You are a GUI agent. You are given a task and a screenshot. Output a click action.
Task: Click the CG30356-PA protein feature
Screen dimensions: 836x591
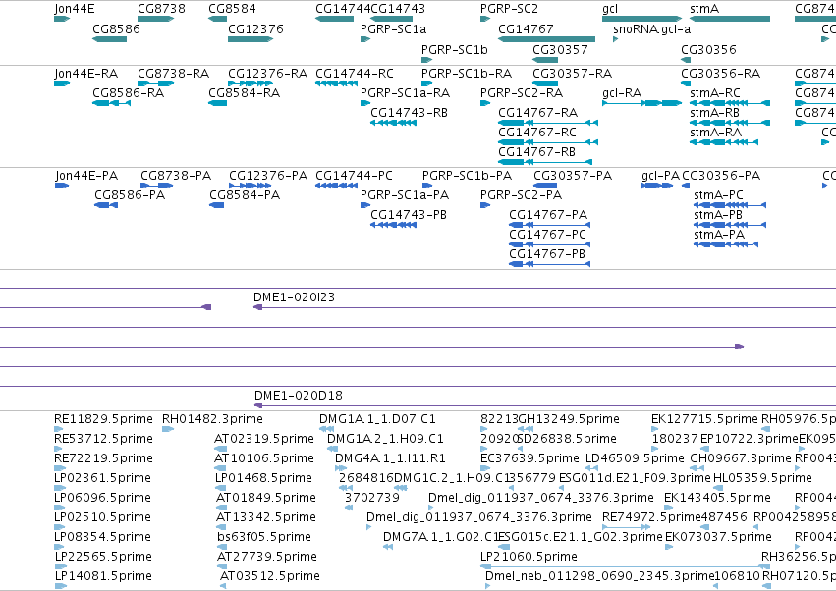[686, 186]
